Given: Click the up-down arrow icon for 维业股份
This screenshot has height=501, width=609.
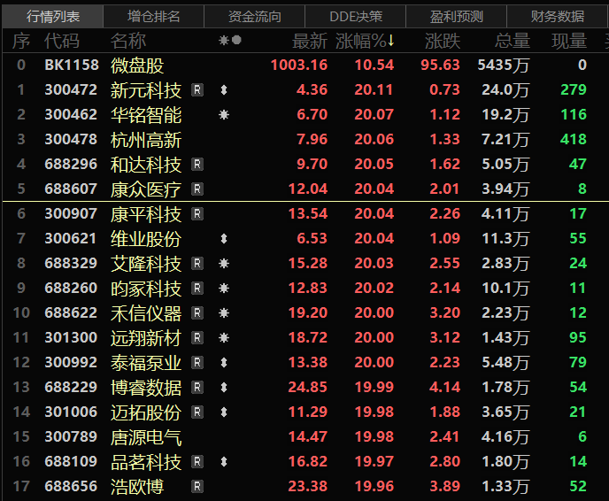Looking at the screenshot, I should (x=224, y=239).
